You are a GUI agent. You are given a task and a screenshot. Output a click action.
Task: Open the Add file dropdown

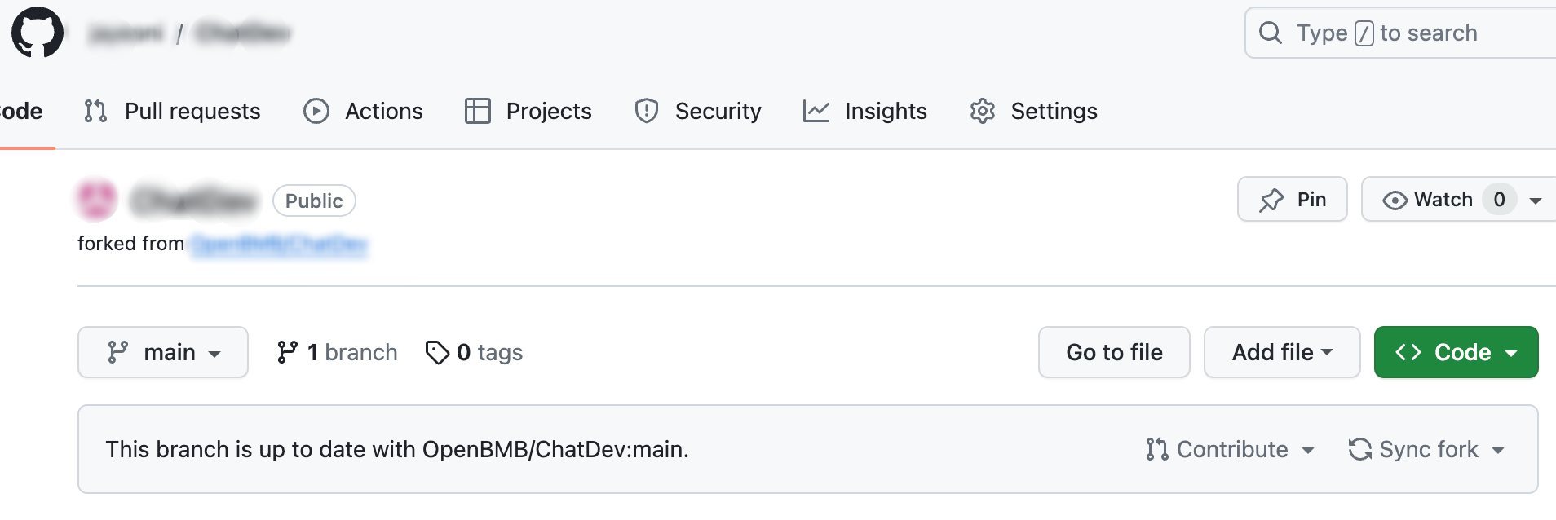coord(1281,352)
